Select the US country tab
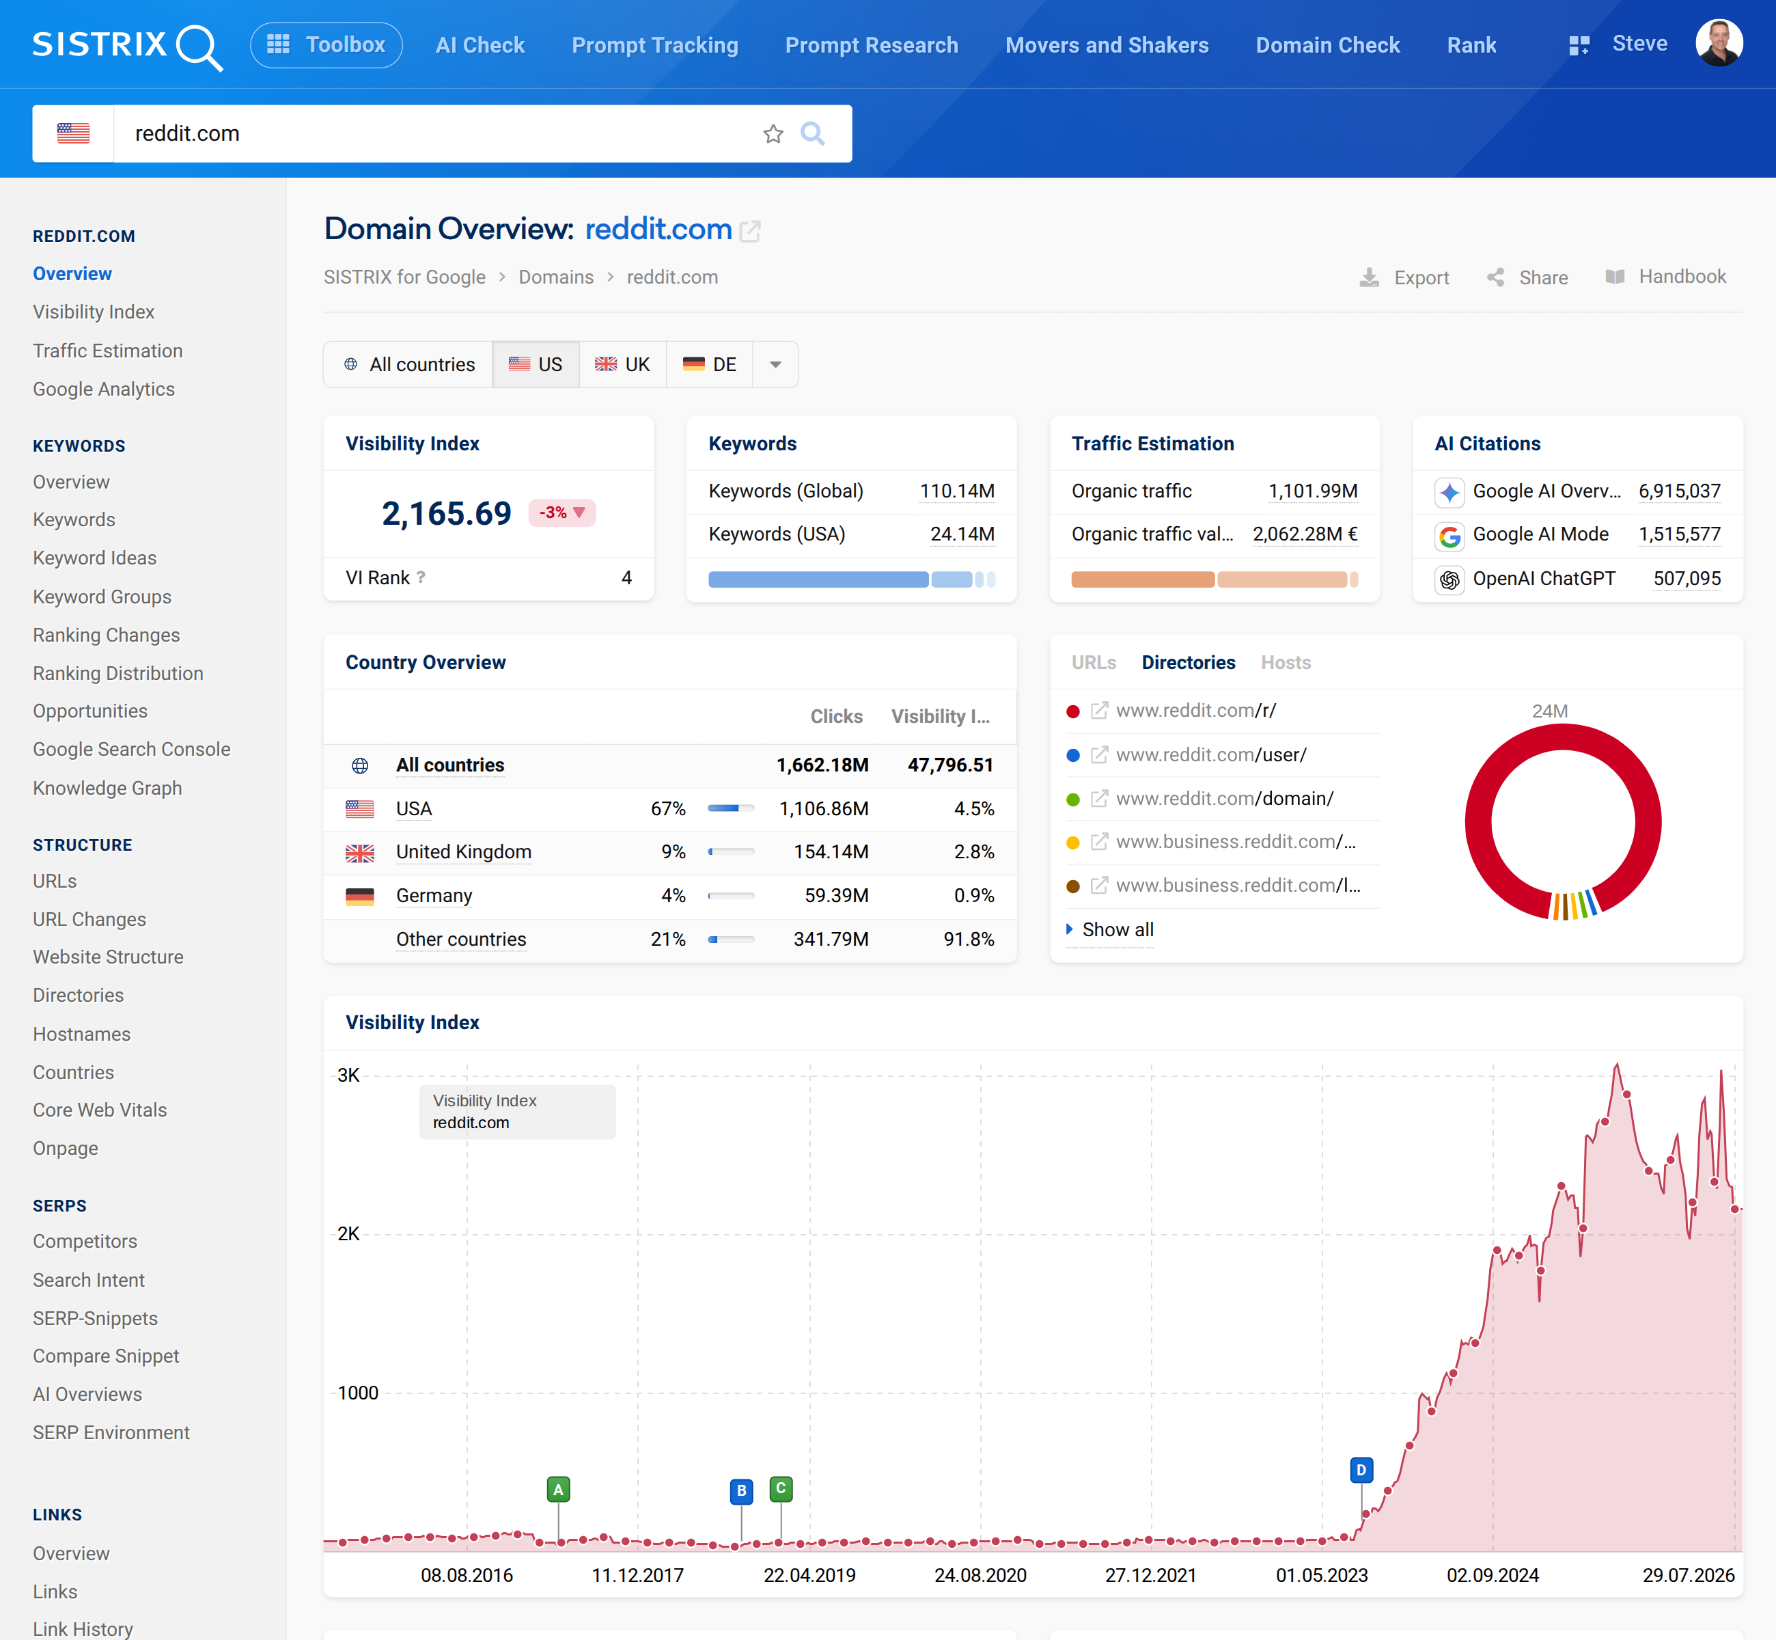Image resolution: width=1776 pixels, height=1640 pixels. point(536,365)
